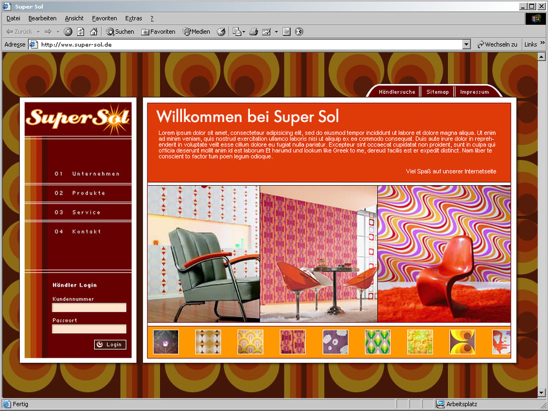Navigate to 02 Produkte
548x411 pixels.
pos(79,193)
